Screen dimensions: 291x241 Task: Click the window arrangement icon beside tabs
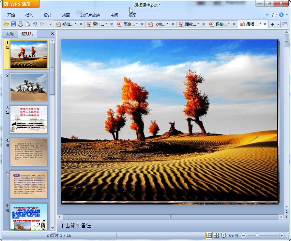[x=285, y=24]
